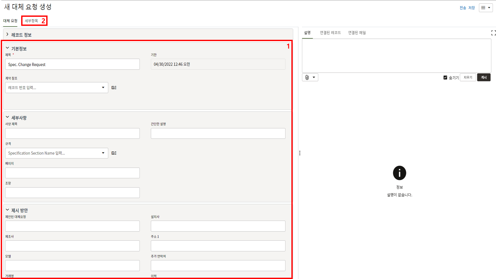Open the 연결된 레코드 tab

click(x=330, y=33)
